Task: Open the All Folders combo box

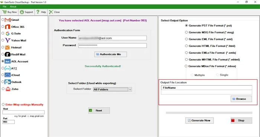Action: [x=113, y=89]
